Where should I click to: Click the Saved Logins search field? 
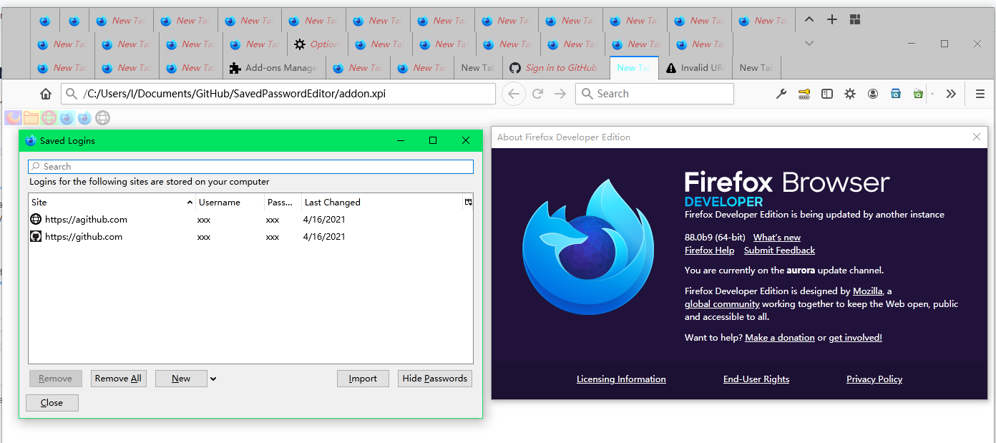tap(250, 167)
